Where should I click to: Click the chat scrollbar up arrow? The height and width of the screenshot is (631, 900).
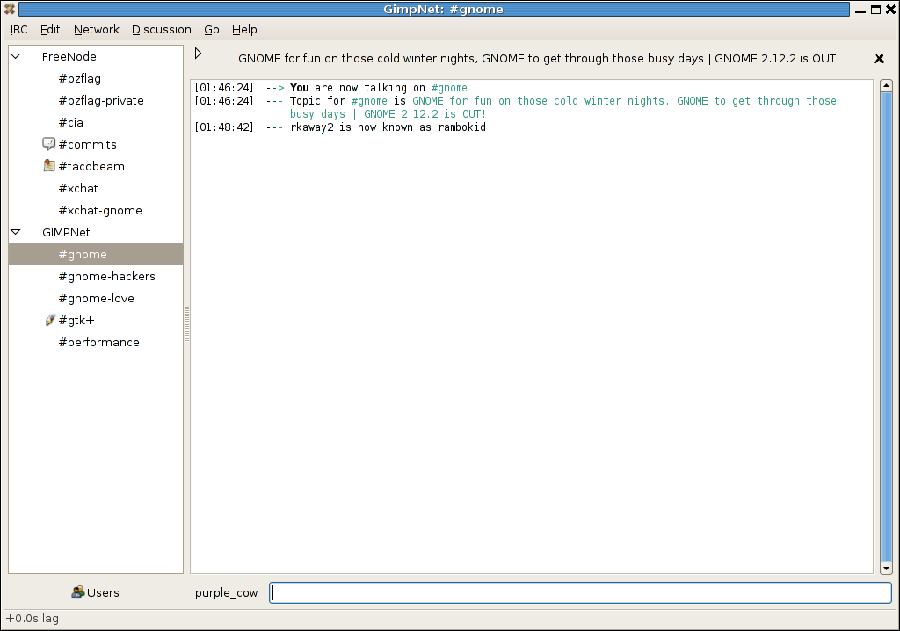coord(886,85)
